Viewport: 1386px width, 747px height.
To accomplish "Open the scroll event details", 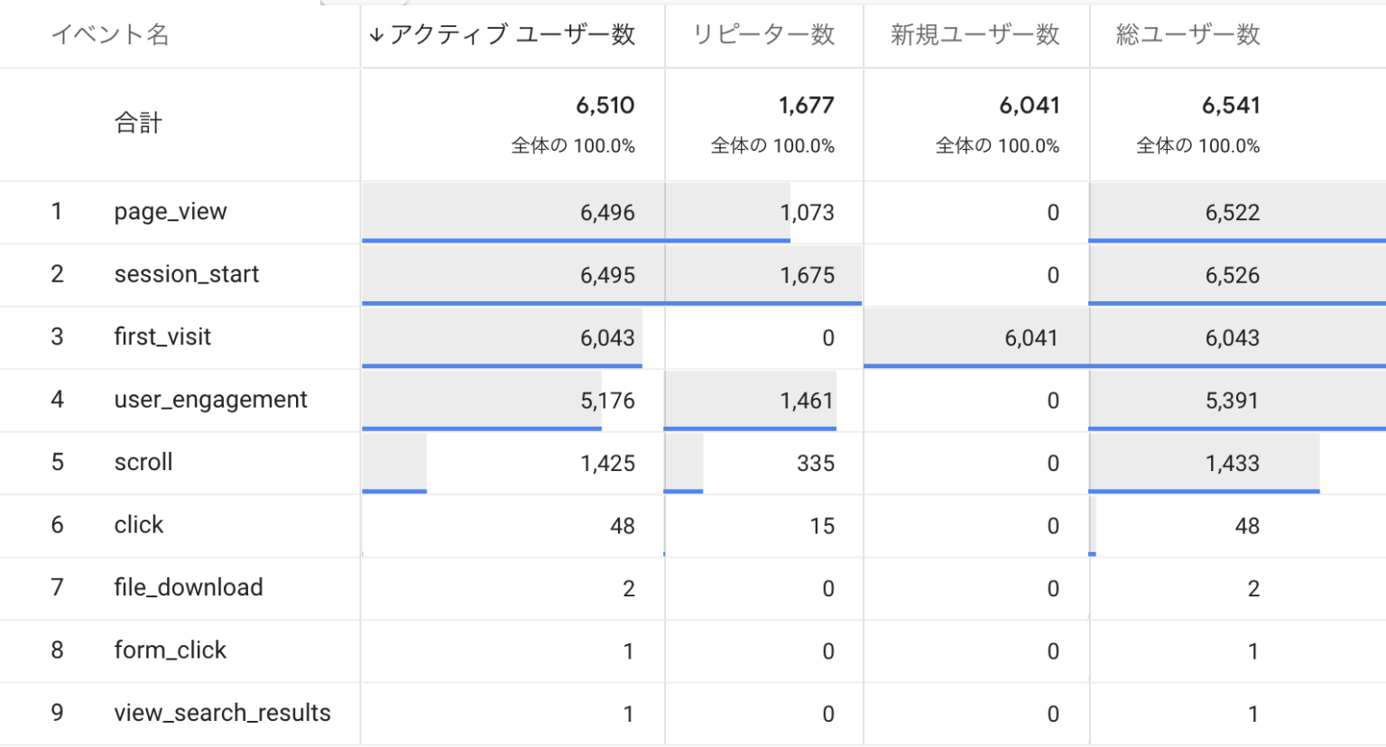I will [143, 462].
